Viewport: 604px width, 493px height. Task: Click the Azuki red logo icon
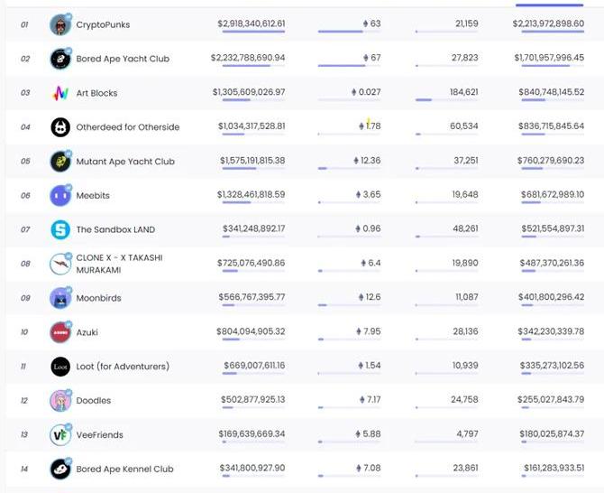click(60, 332)
